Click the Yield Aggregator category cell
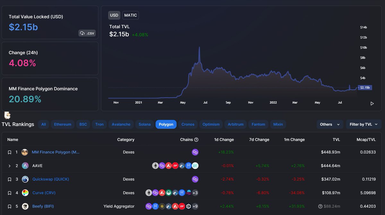Viewport: 385px width, 215px height. point(119,206)
